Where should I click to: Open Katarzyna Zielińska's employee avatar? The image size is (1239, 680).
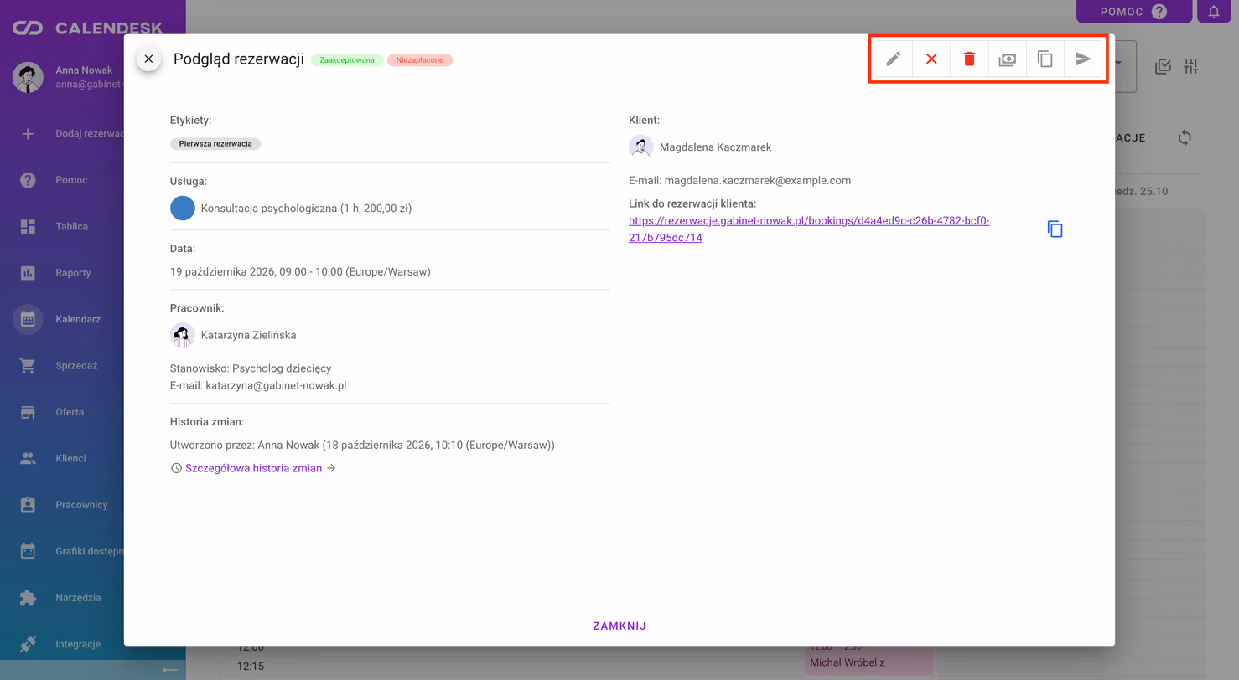183,335
